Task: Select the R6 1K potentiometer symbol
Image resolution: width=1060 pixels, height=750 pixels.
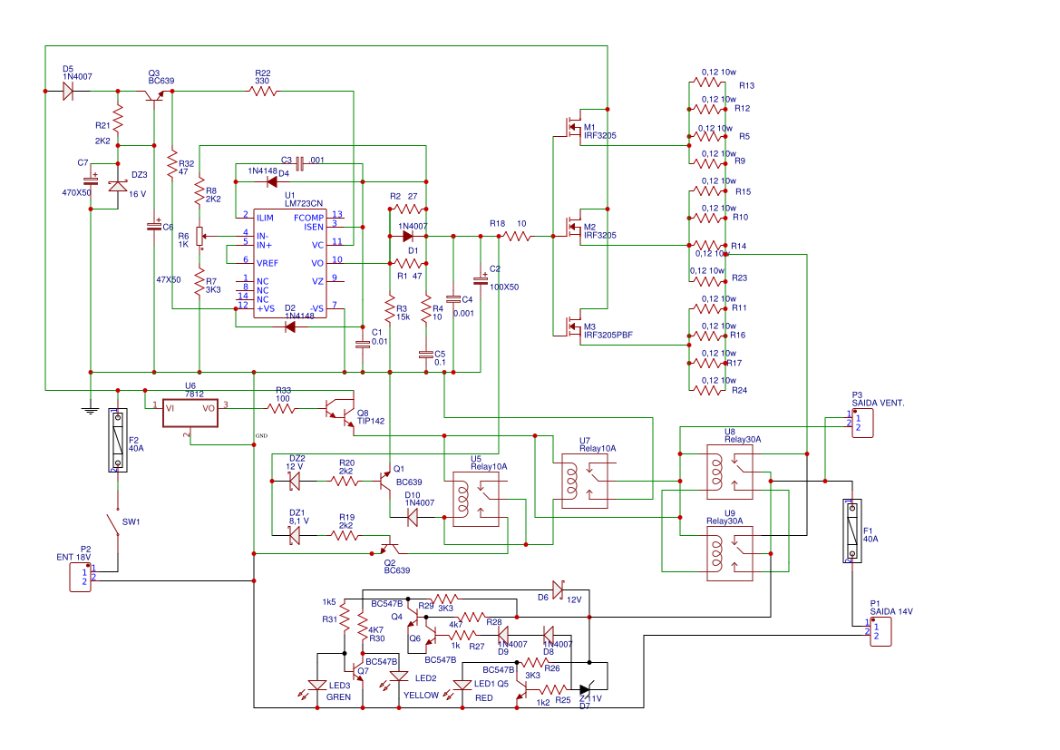Action: (199, 237)
